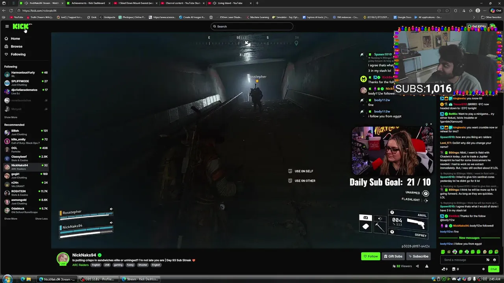Image resolution: width=504 pixels, height=283 pixels.
Task: Click the funny tag
Action: click(130, 265)
